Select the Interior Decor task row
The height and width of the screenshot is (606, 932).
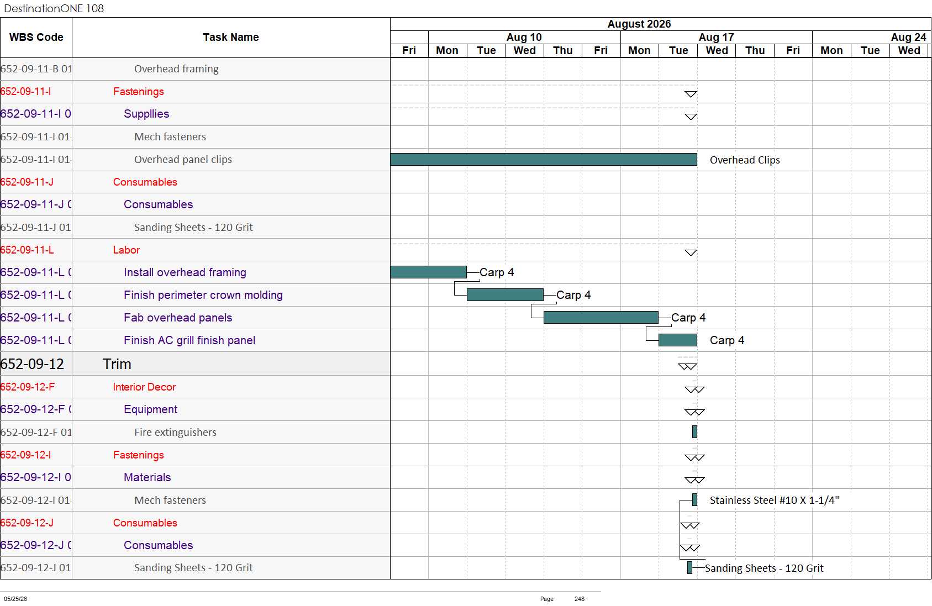195,387
